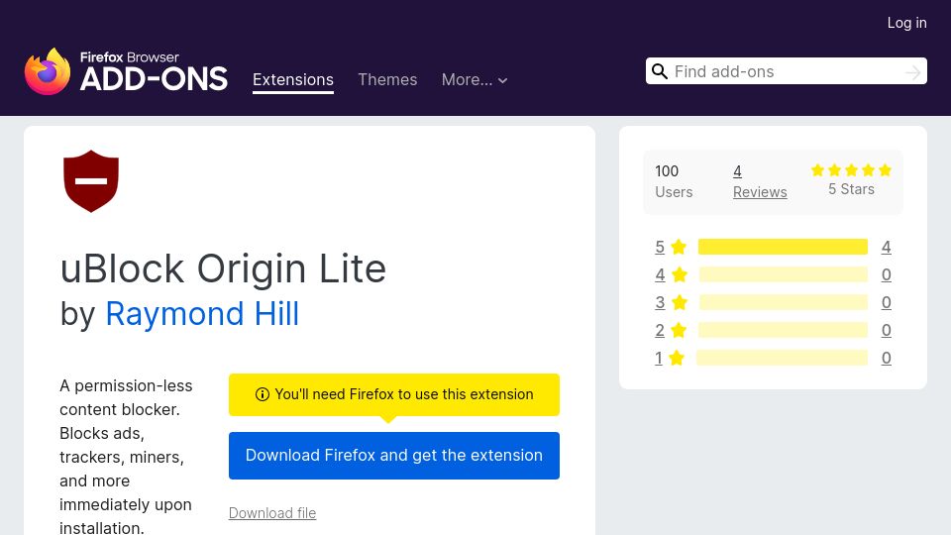Open the author page of Raymond Hill
Screen dimensions: 951x535
[x=202, y=314]
